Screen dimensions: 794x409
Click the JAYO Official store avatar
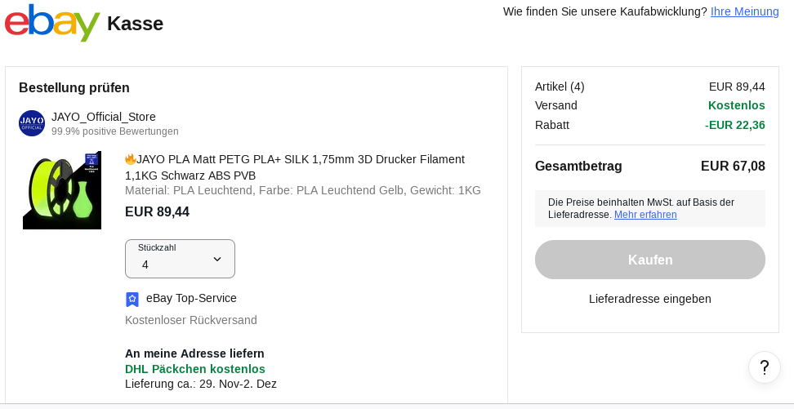coord(32,123)
